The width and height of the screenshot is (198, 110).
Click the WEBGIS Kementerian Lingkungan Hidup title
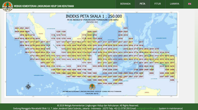point(44,6)
